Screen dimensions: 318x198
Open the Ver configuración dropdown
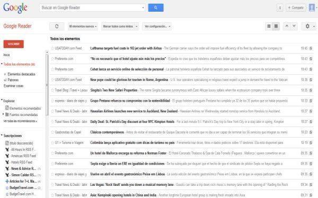[157, 26]
